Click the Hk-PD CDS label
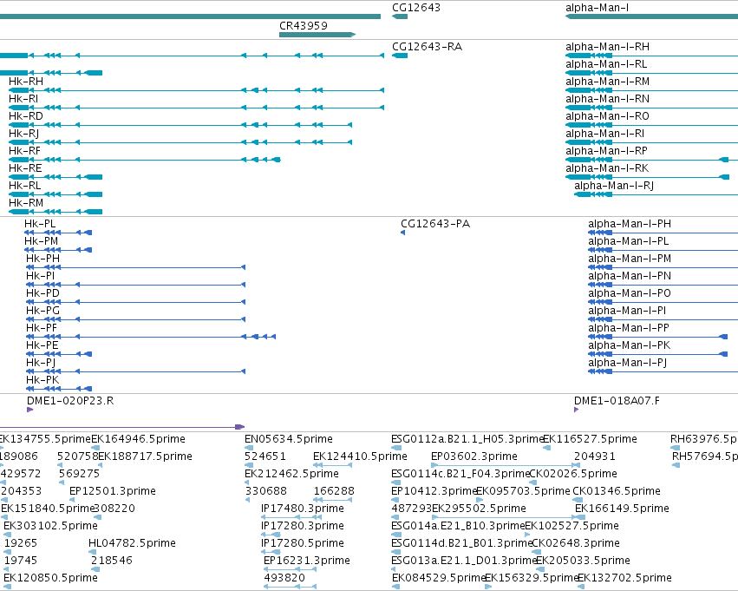The height and width of the screenshot is (591, 738). [42, 294]
